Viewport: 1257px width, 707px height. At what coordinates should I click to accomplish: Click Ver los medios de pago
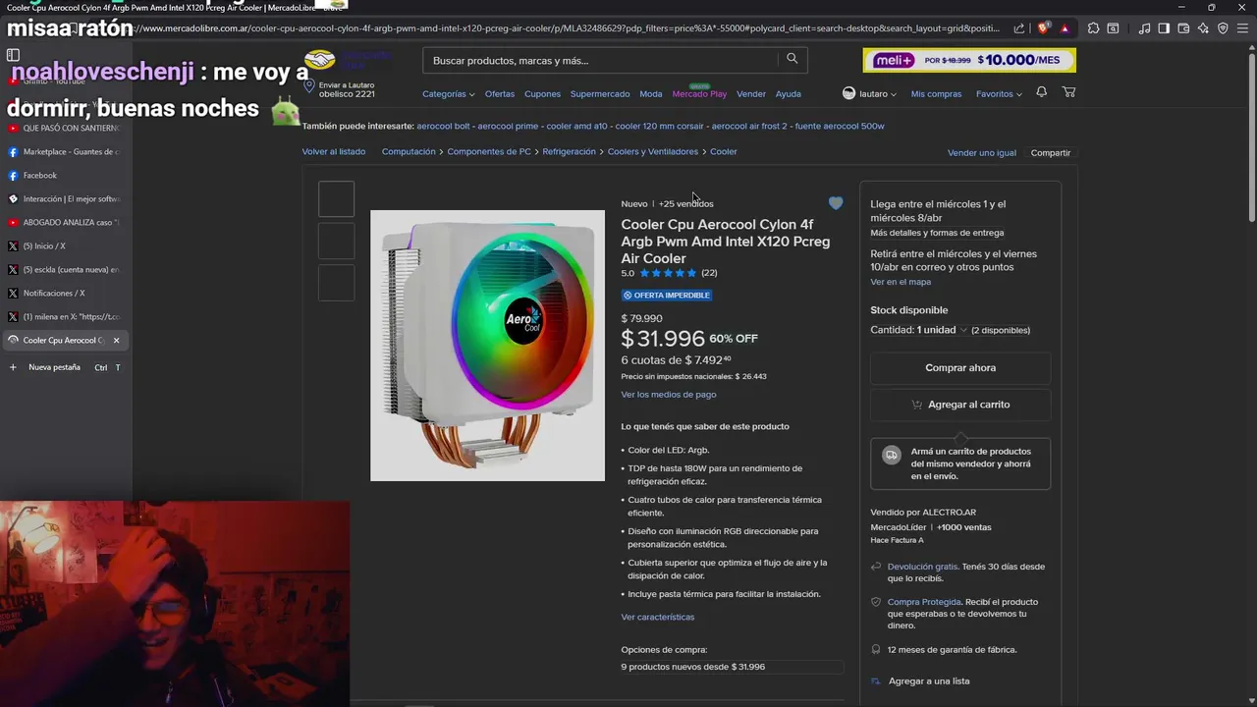coord(669,395)
